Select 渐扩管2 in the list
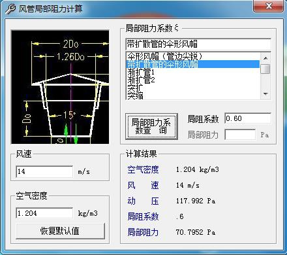 [192, 80]
